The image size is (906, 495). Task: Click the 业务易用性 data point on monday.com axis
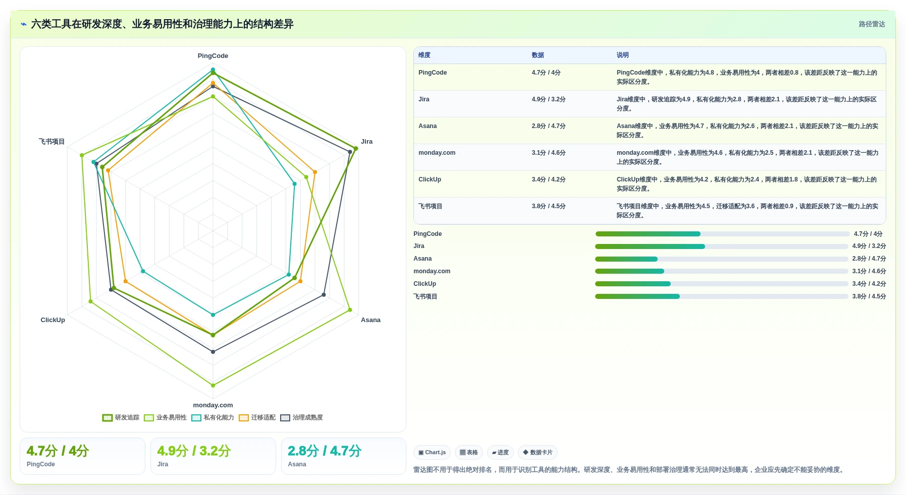pyautogui.click(x=213, y=385)
